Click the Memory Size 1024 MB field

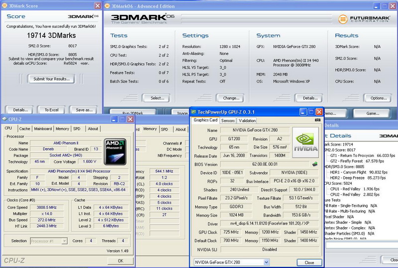[x=236, y=215]
